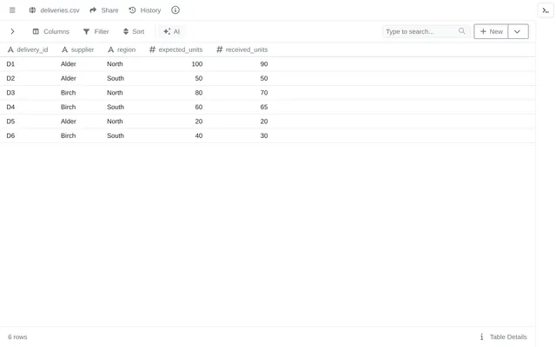Click the plus icon on New button

click(483, 31)
